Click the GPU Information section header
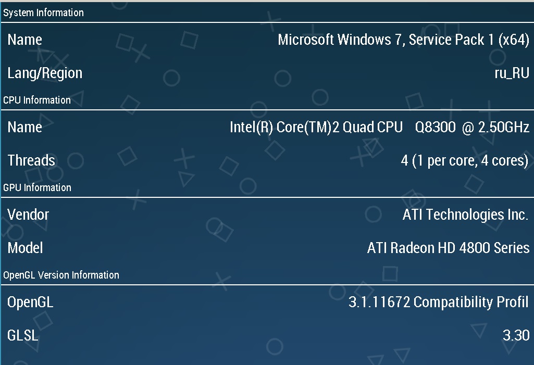This screenshot has width=534, height=365. (37, 187)
